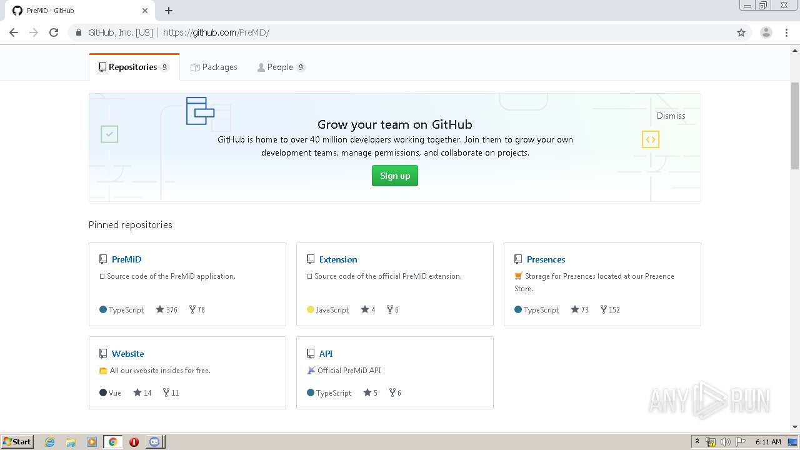View Presences repo's 73 stars
800x450 pixels.
(580, 309)
